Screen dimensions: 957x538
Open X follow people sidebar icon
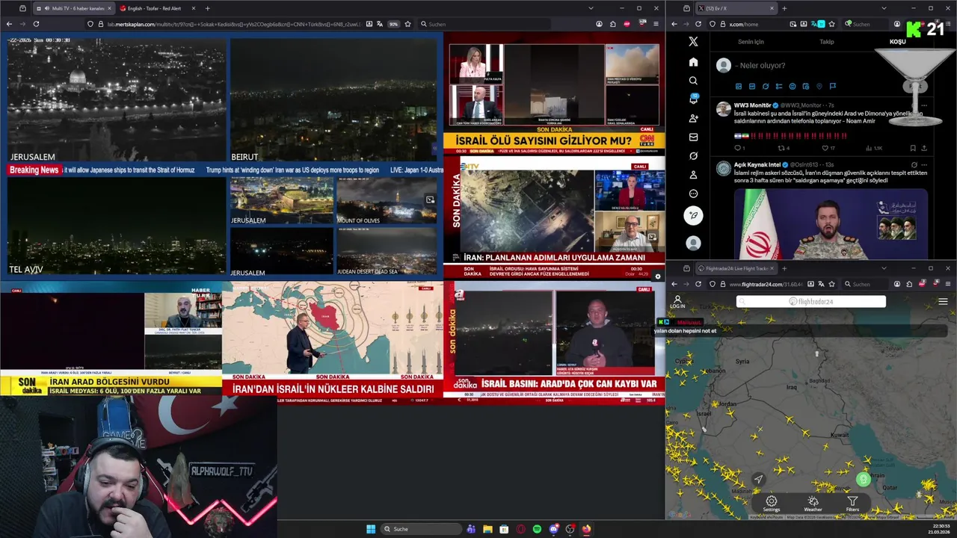693,118
